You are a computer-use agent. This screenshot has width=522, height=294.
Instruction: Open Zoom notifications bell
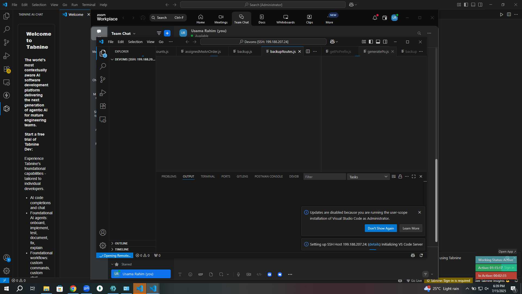(x=375, y=18)
